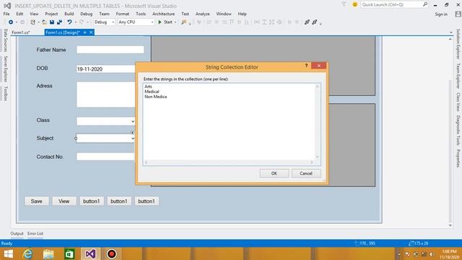Click the 'Medical' line in collection

click(152, 92)
